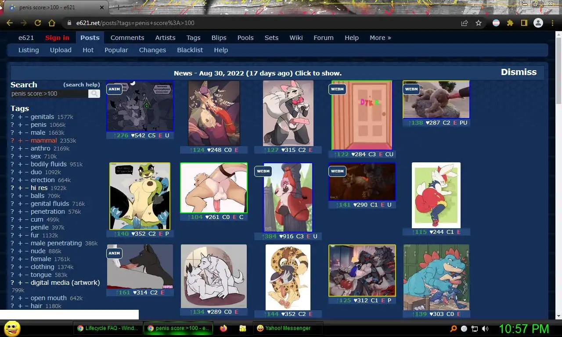Focus the tag search input field
The width and height of the screenshot is (562, 337).
click(x=49, y=93)
